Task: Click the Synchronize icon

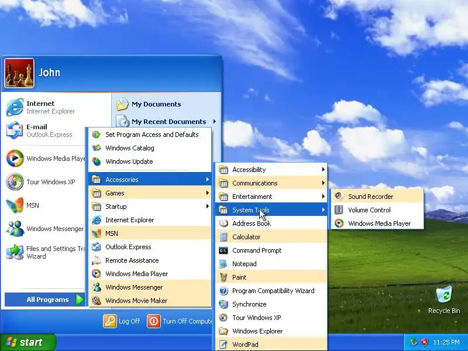Action: [223, 304]
